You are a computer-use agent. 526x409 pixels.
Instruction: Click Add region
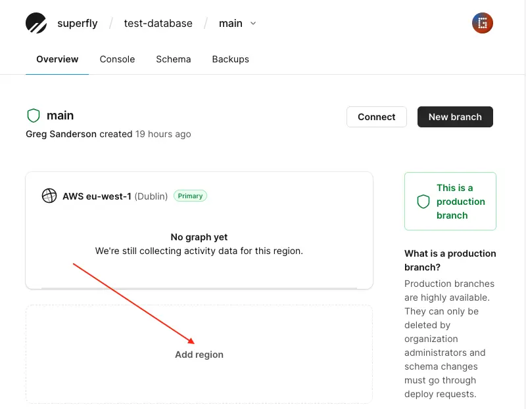click(x=199, y=355)
